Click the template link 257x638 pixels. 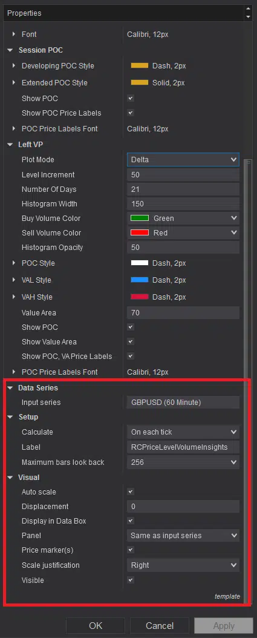pyautogui.click(x=227, y=596)
